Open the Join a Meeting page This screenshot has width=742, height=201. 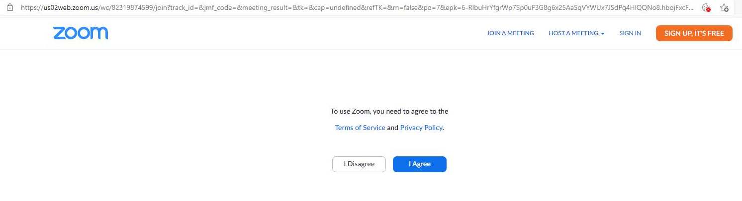click(510, 33)
